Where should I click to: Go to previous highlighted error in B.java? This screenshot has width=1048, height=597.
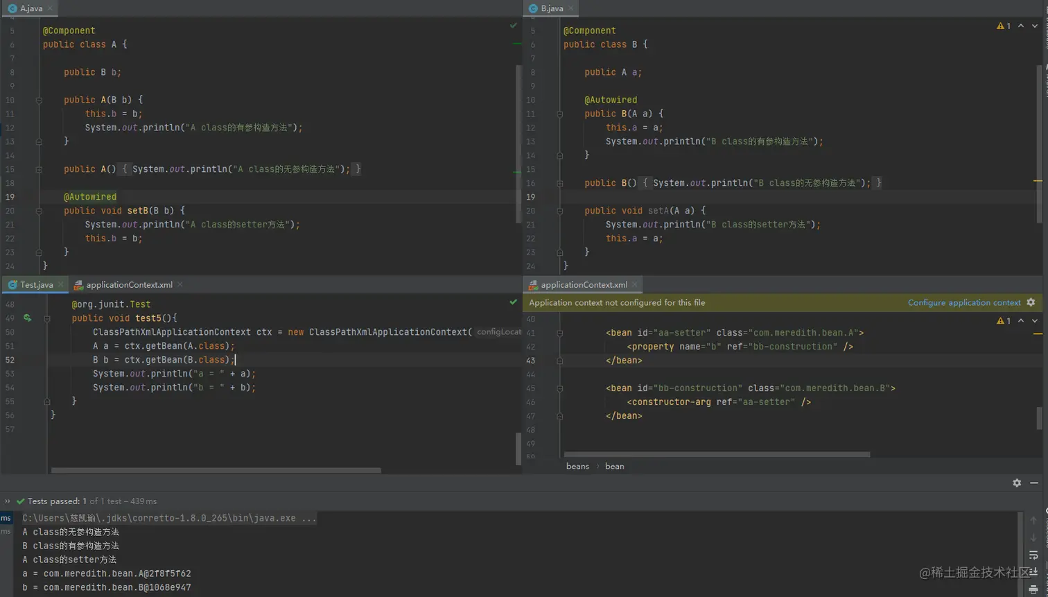(1021, 26)
